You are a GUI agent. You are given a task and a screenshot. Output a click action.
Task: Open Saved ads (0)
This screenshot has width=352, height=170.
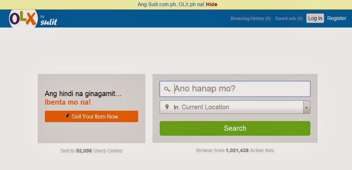click(x=289, y=19)
